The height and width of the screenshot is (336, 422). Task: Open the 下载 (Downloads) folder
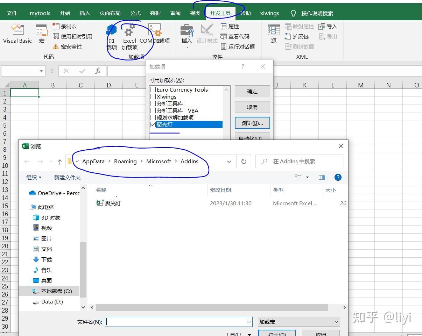pyautogui.click(x=42, y=259)
